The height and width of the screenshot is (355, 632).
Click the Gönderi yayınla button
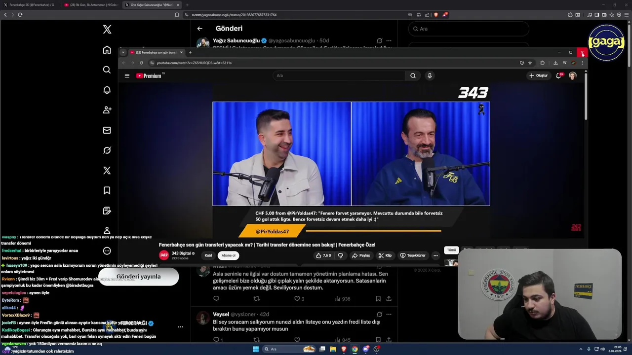138,277
